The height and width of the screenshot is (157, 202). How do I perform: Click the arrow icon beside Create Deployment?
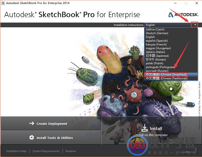point(32,123)
